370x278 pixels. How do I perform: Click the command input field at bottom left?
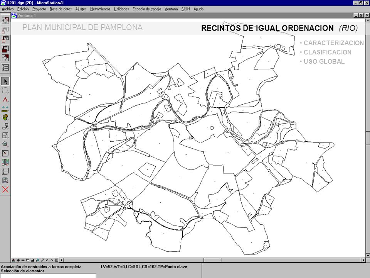click(48, 276)
